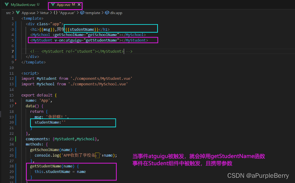Click the export default line
295x183 pixels.
pyautogui.click(x=39, y=95)
